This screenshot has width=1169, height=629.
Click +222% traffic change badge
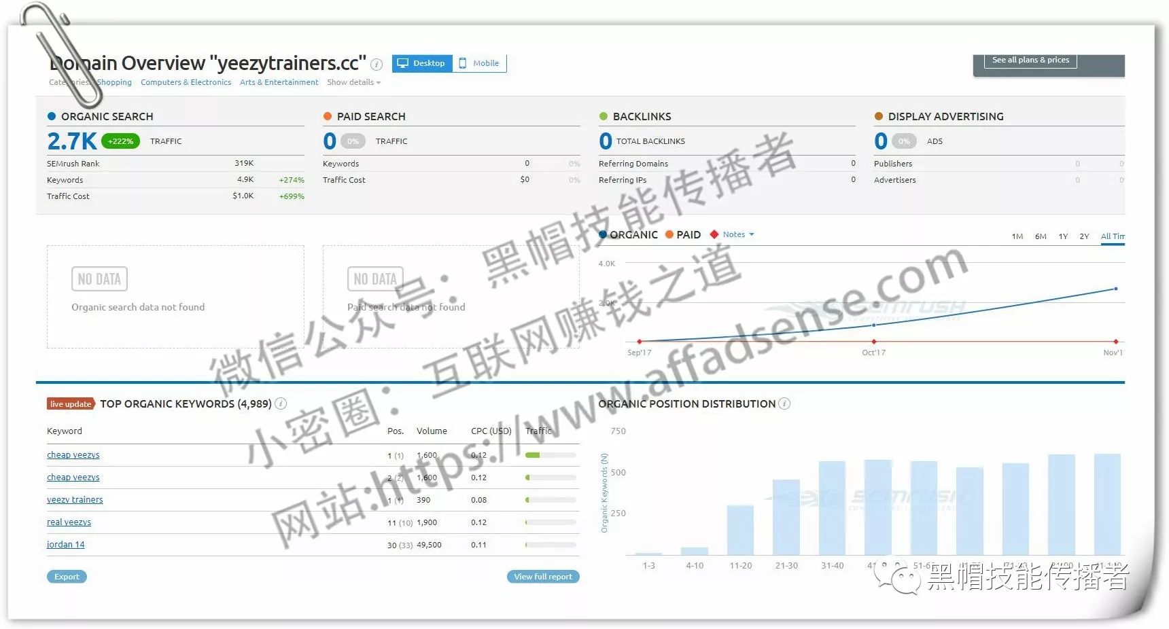click(120, 141)
